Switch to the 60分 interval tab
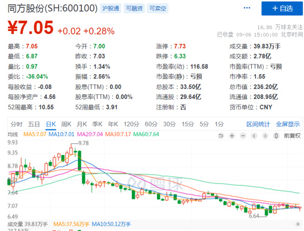The image size is (304, 231). pyautogui.click(x=151, y=124)
